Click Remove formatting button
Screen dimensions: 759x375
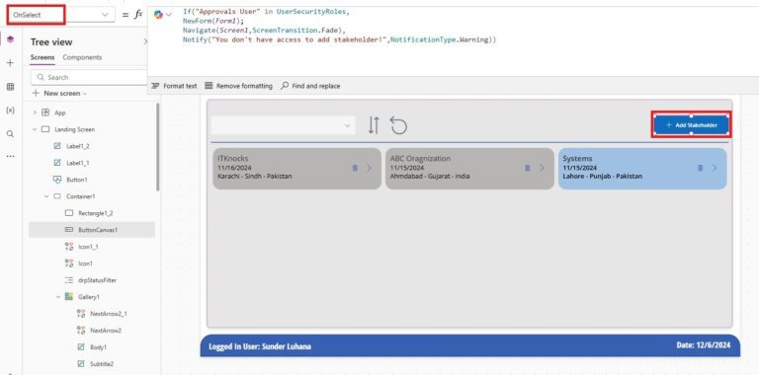(x=238, y=86)
